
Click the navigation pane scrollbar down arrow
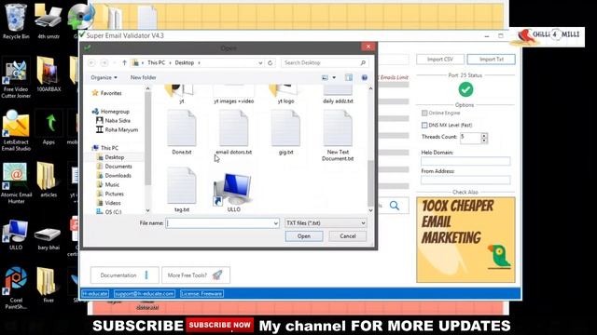pyautogui.click(x=147, y=210)
